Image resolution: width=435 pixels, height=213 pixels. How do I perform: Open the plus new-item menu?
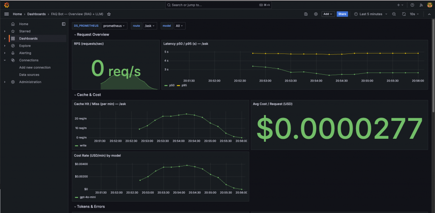point(401,5)
